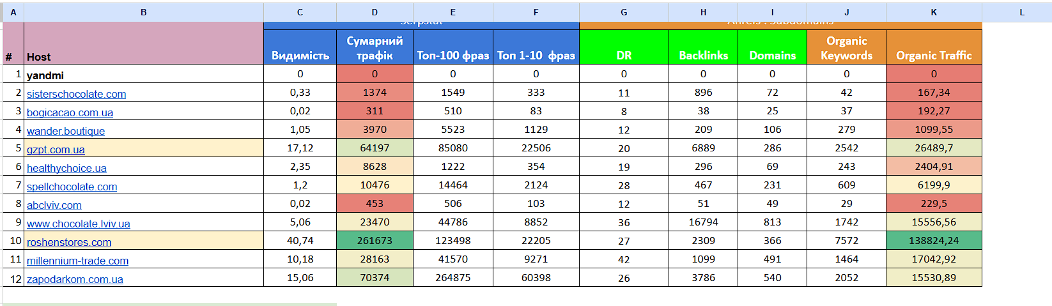This screenshot has width=1052, height=306.
Task: Click the Organic Keywords header cell
Action: (x=846, y=47)
